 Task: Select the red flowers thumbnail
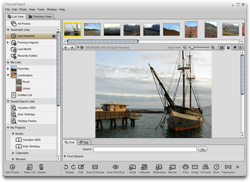191,29
